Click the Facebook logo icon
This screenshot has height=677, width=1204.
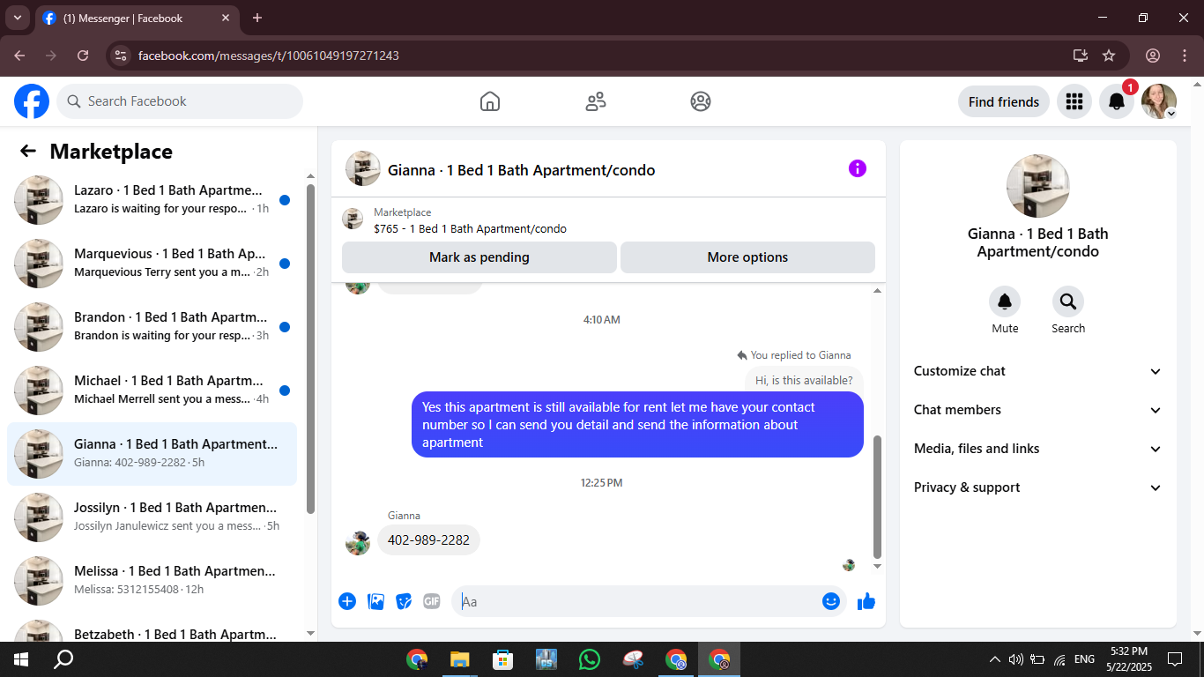pos(32,101)
